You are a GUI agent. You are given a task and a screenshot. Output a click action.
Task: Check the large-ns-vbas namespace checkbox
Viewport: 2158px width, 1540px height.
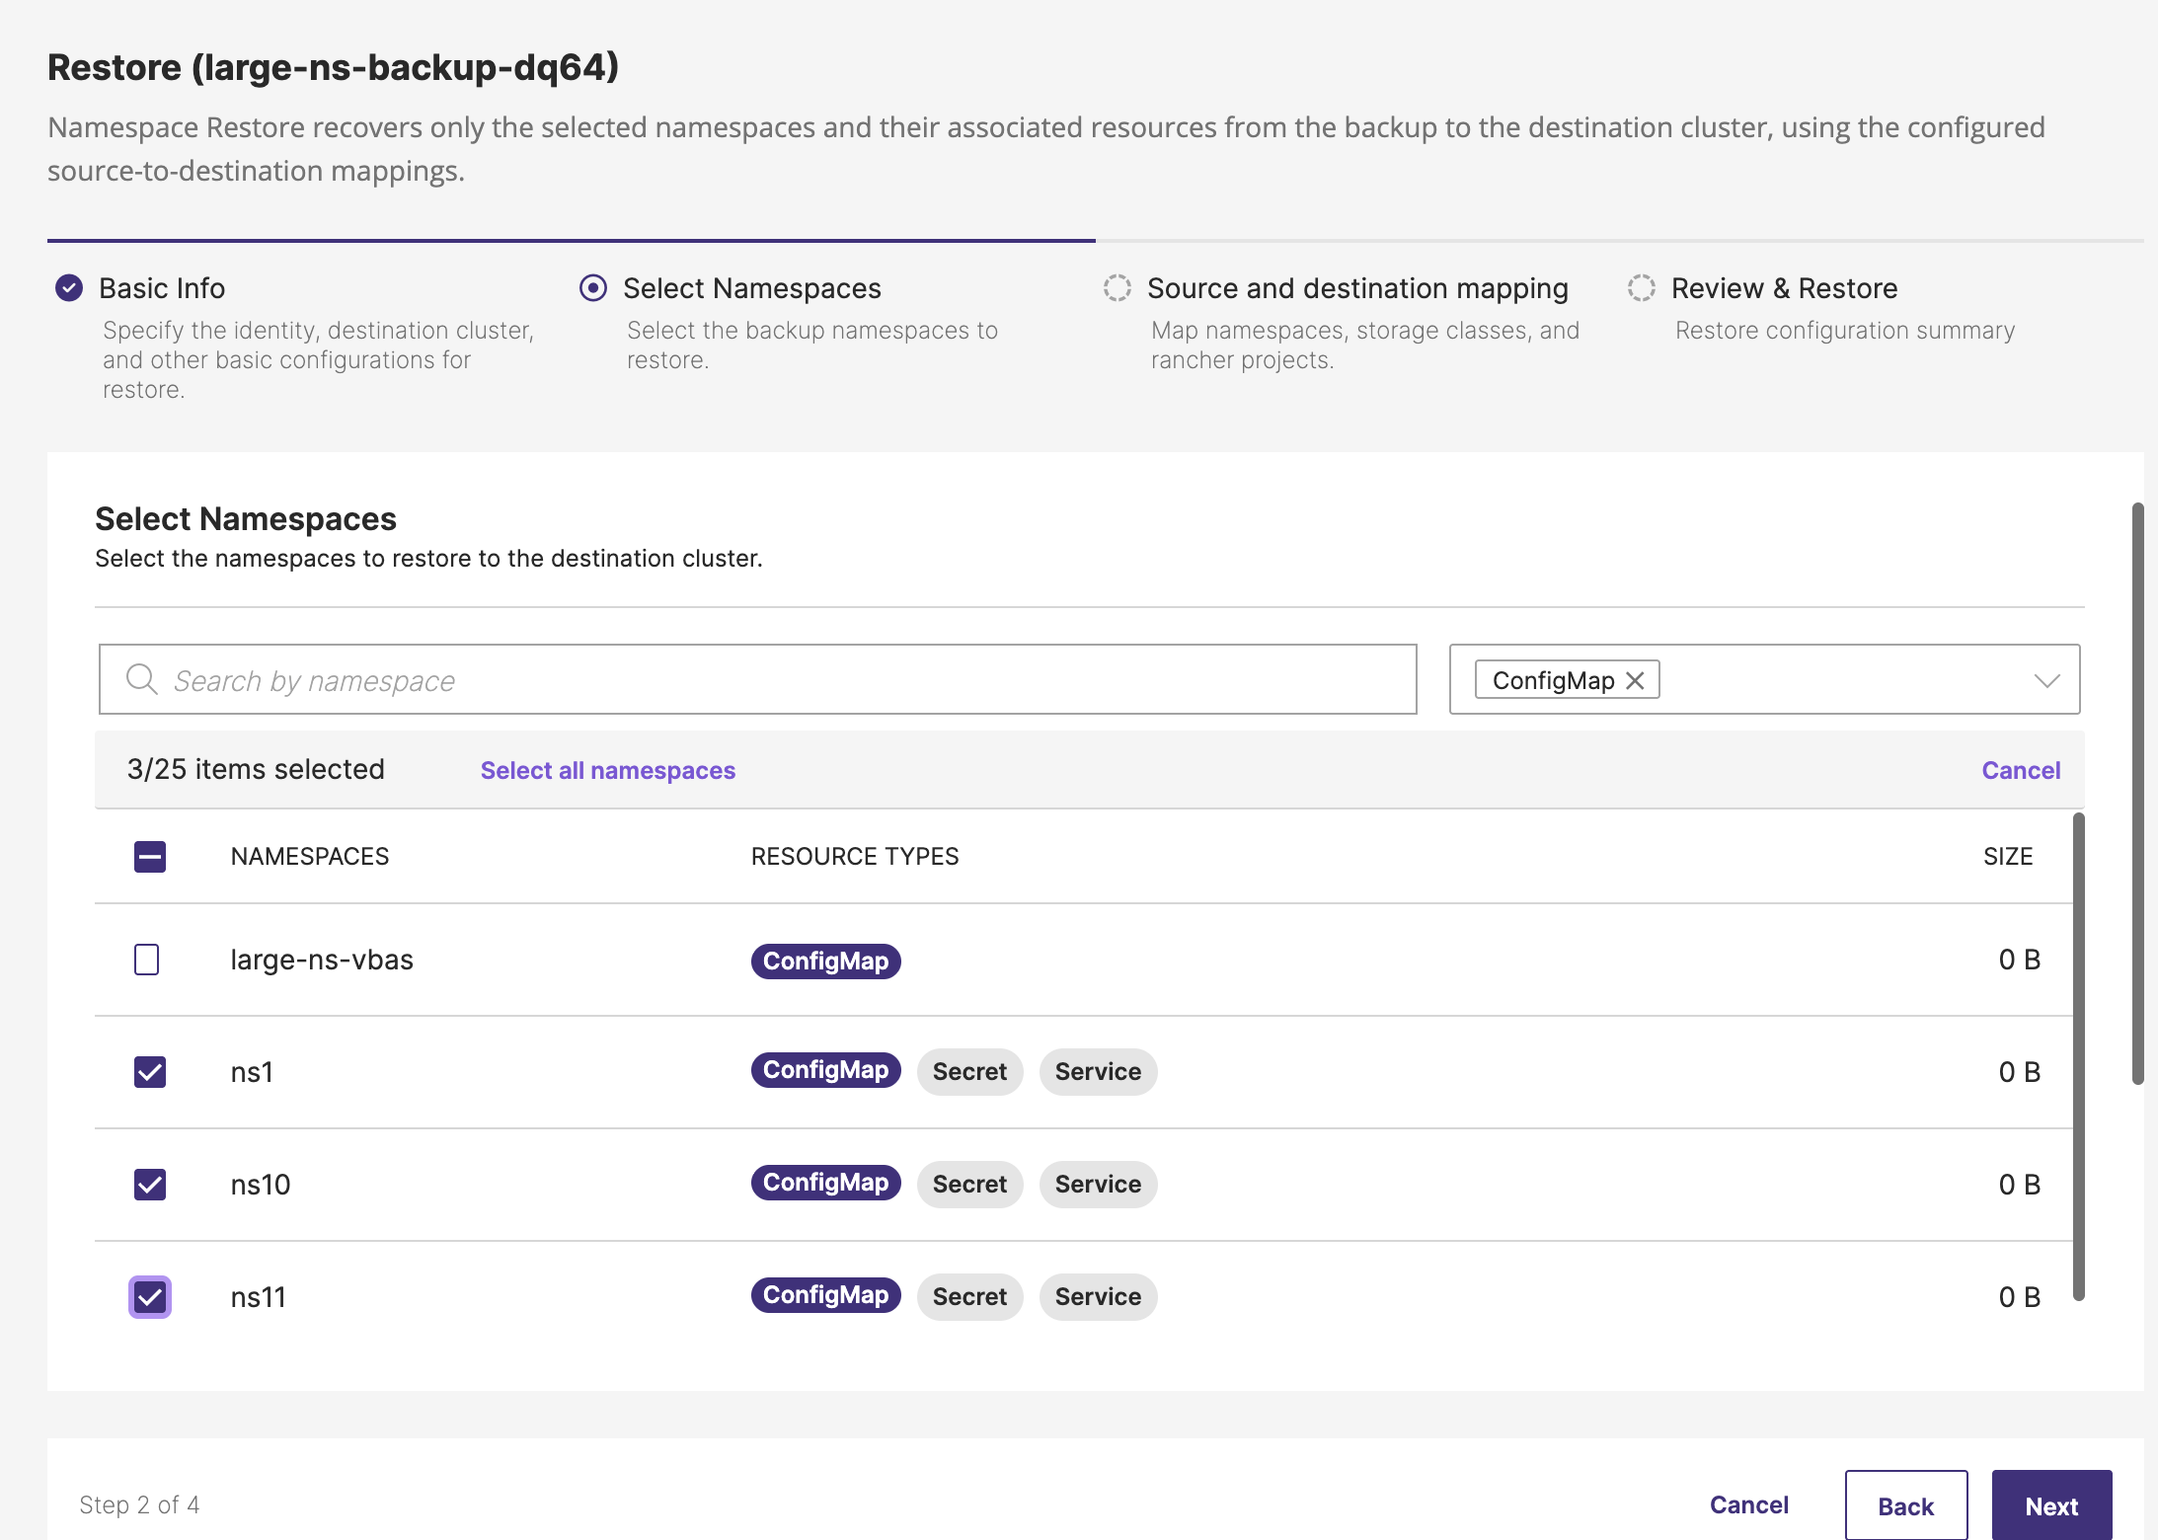click(x=147, y=960)
